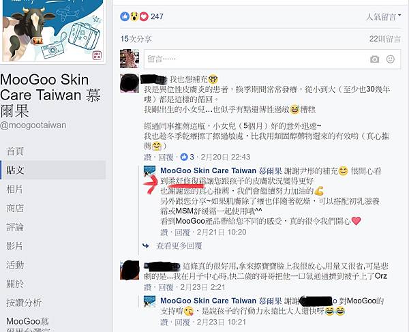Open the 15次分享 shares link
Screen dimensions: 409x332
tap(136, 39)
